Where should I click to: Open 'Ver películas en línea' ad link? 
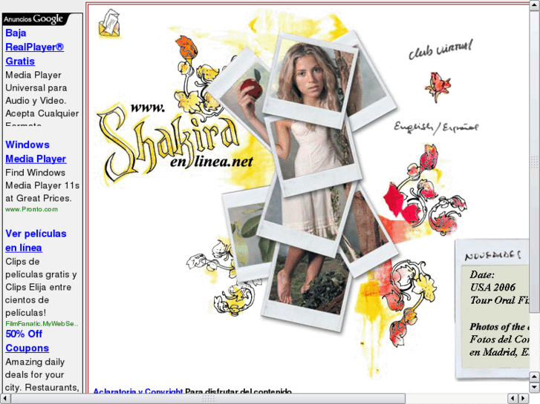pyautogui.click(x=36, y=241)
